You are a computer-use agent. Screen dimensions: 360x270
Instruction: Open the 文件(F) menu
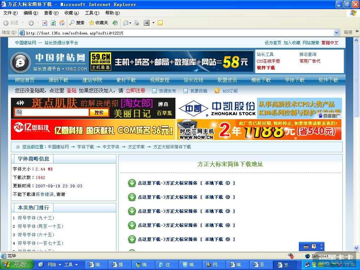[x=11, y=13]
